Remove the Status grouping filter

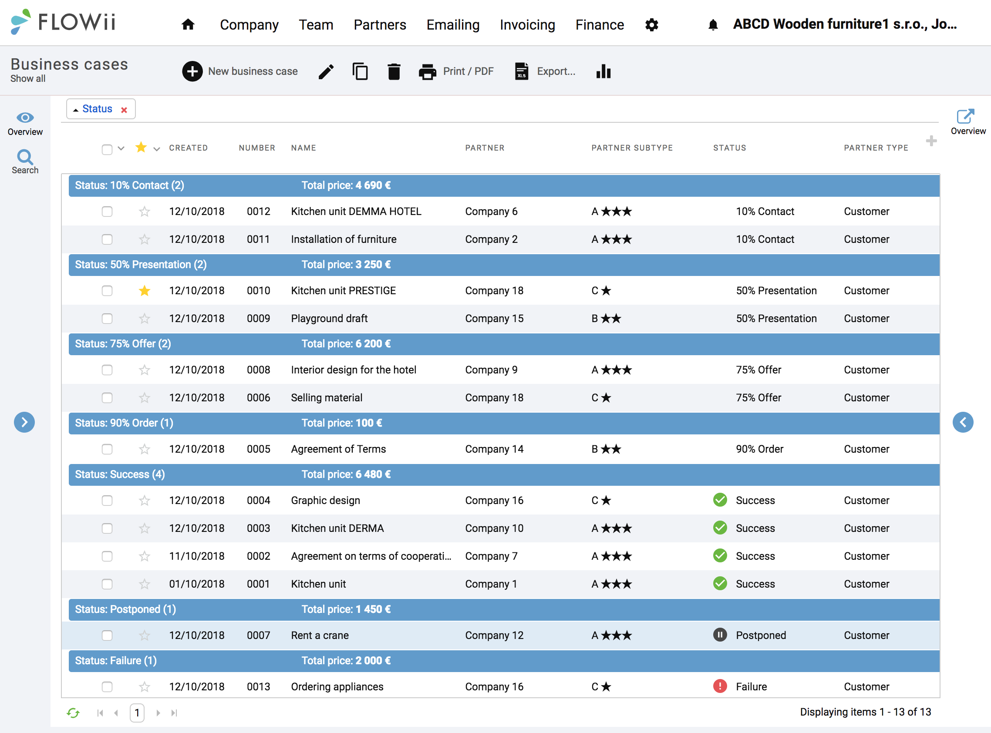pyautogui.click(x=124, y=110)
